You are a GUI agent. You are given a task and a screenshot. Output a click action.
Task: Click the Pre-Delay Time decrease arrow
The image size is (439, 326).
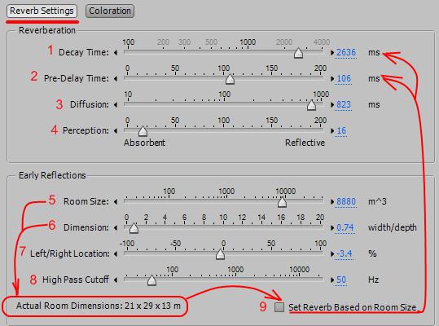click(116, 78)
